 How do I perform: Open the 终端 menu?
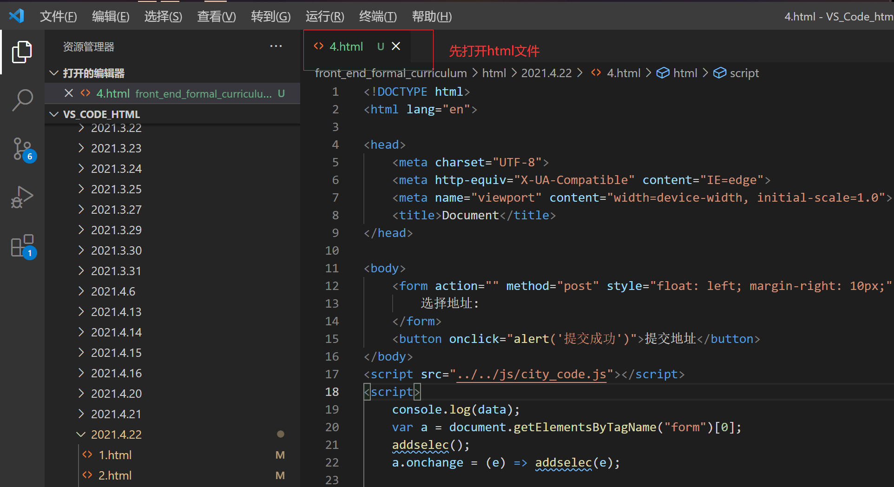tap(377, 16)
